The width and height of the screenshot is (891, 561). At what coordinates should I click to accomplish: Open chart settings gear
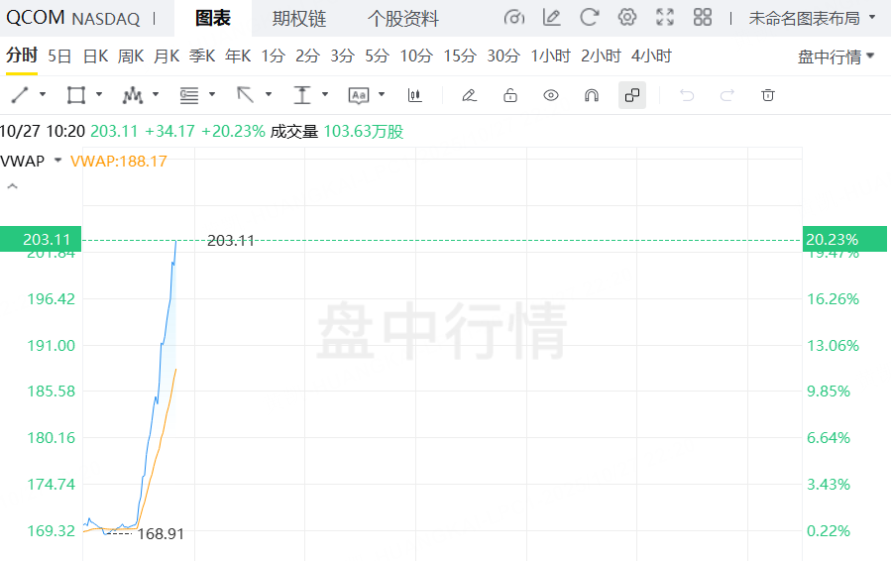(626, 17)
